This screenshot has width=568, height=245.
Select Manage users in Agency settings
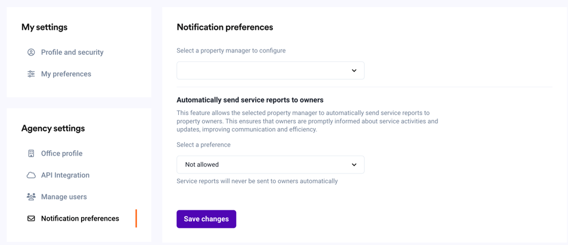click(64, 197)
